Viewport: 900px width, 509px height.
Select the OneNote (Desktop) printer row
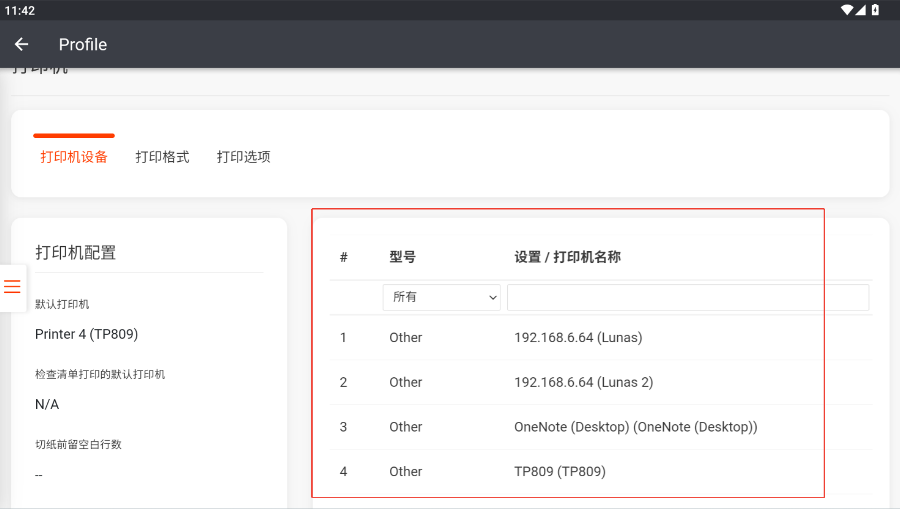point(635,427)
